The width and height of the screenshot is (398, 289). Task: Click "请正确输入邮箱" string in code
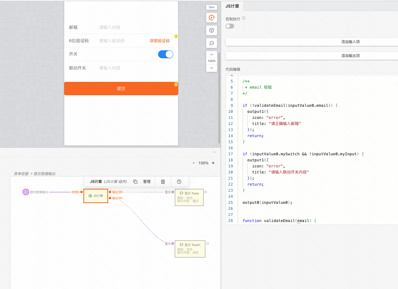click(285, 124)
